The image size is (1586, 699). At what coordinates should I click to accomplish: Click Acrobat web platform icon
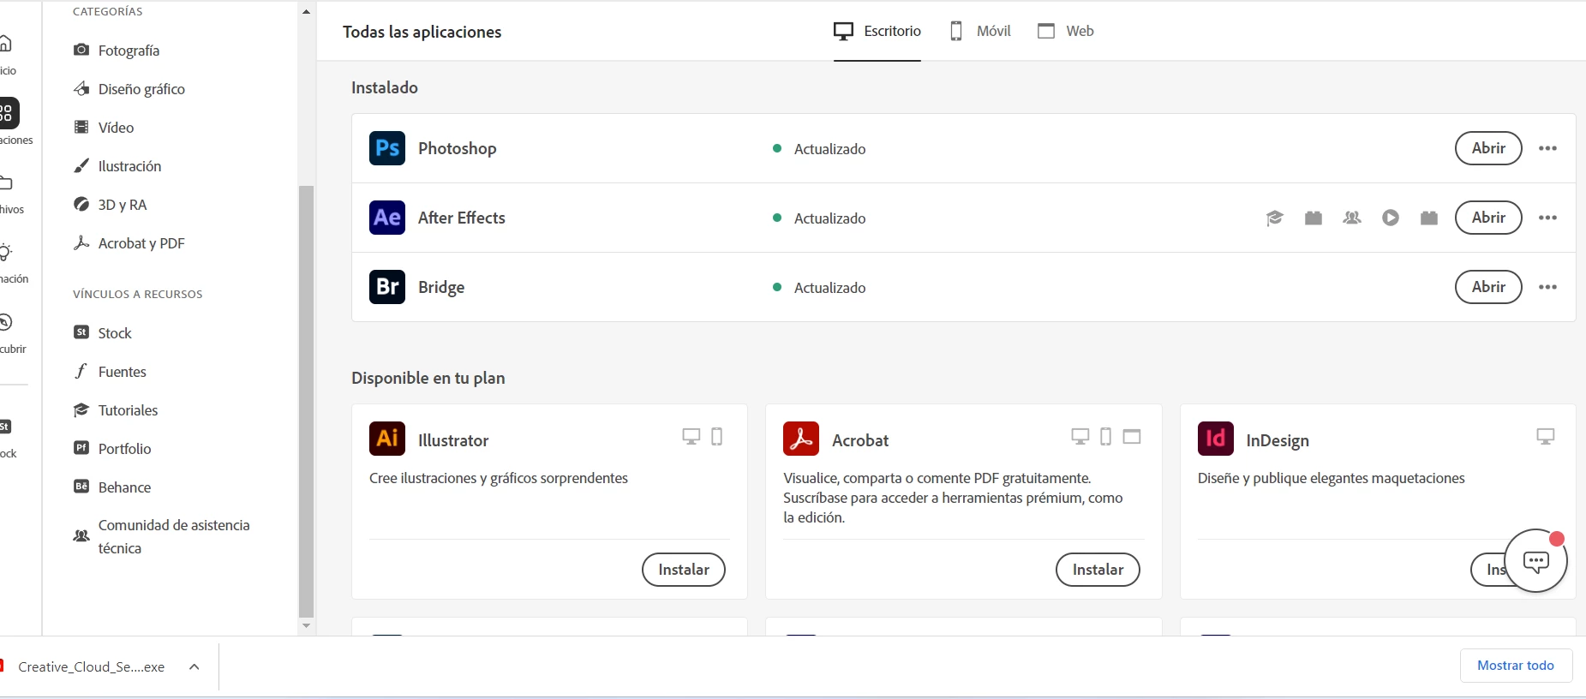[x=1132, y=437]
